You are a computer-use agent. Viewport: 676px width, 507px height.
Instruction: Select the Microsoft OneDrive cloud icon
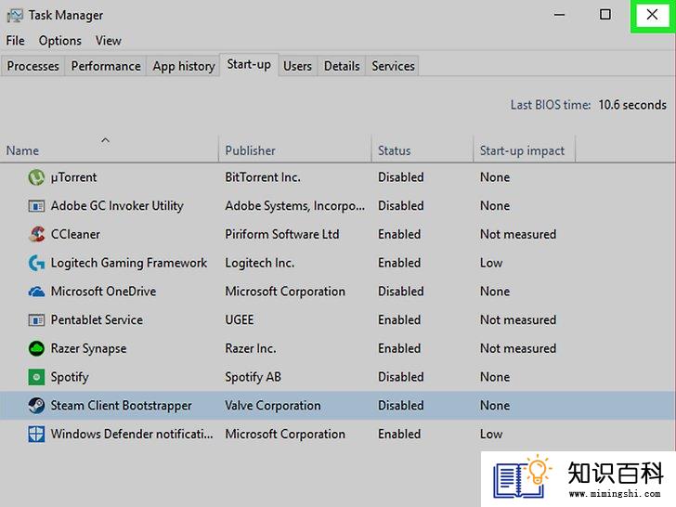36,292
